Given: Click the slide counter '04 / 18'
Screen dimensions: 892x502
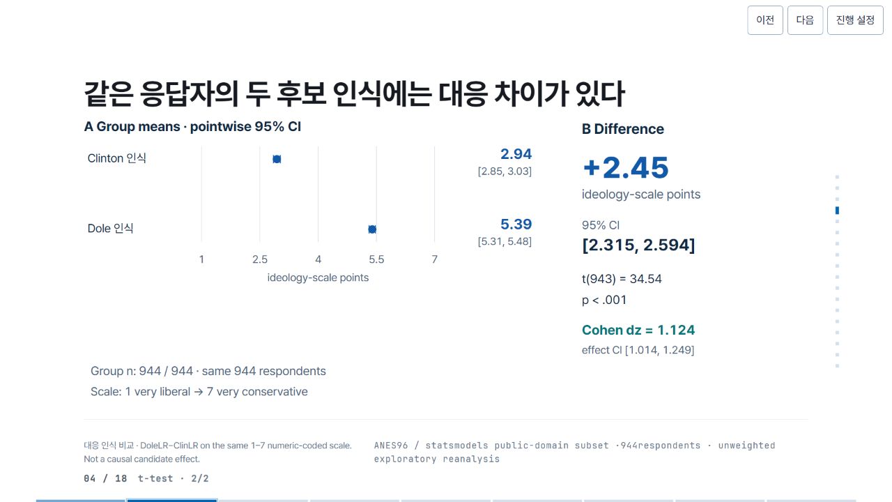Looking at the screenshot, I should [105, 478].
